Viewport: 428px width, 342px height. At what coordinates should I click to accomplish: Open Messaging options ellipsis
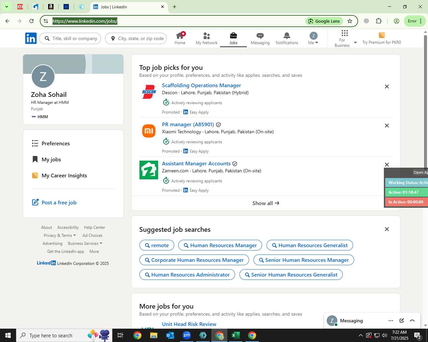[391, 321]
